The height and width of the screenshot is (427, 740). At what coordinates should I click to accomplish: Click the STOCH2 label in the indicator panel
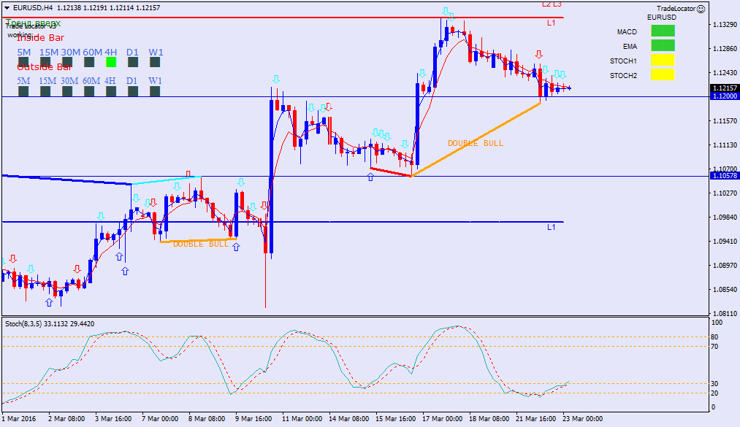(623, 75)
